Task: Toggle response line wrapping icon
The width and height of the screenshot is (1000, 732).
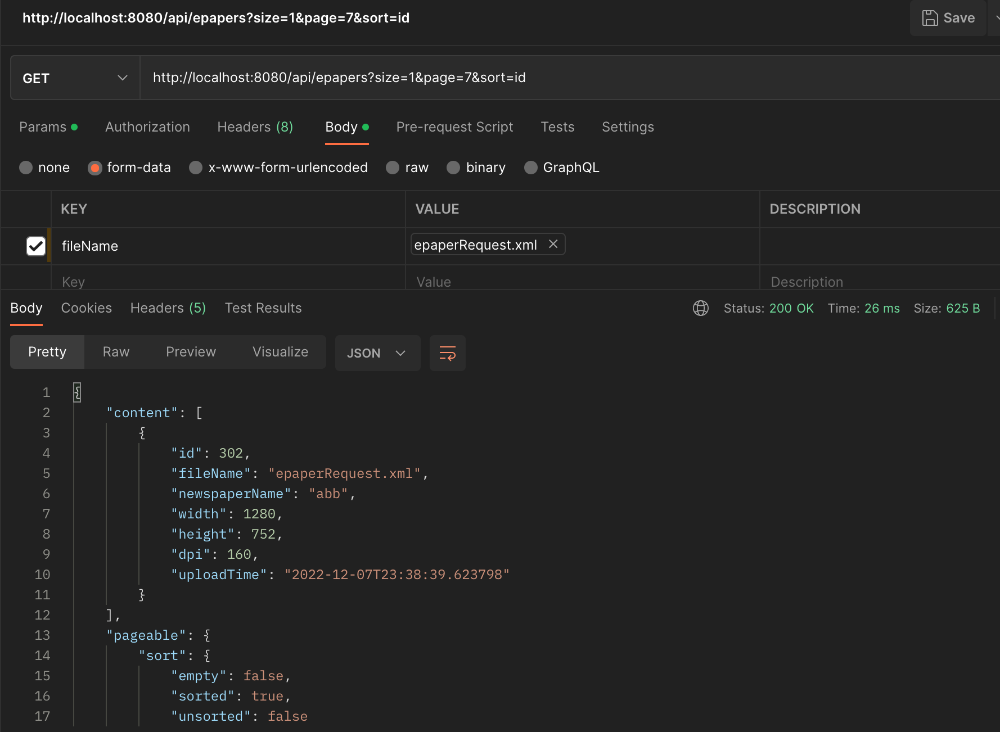Action: point(447,353)
